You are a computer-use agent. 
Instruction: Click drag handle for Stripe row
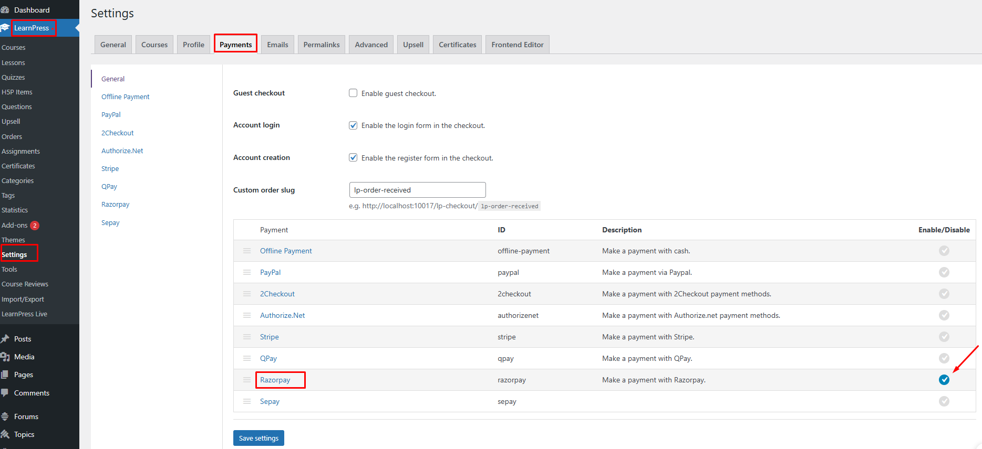[247, 337]
